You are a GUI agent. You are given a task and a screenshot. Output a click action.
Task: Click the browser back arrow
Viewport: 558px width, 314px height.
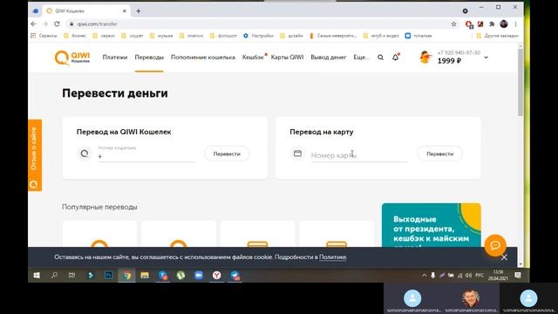point(33,24)
